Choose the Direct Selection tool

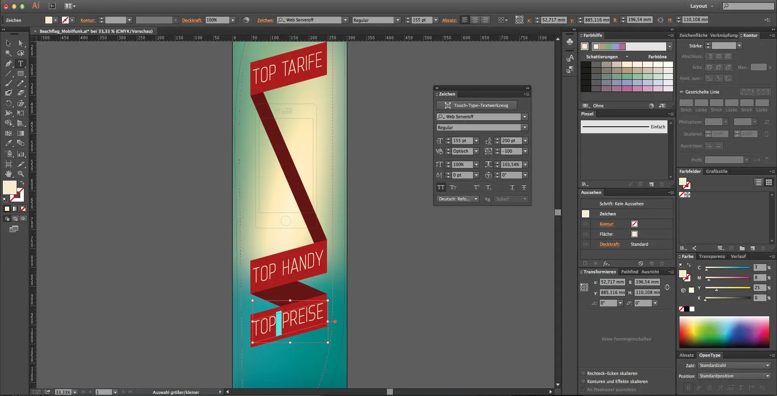point(21,43)
